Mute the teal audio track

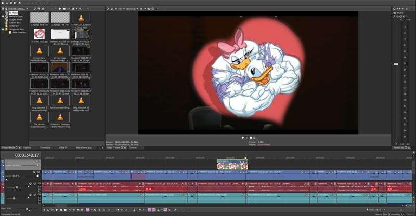tap(30, 195)
